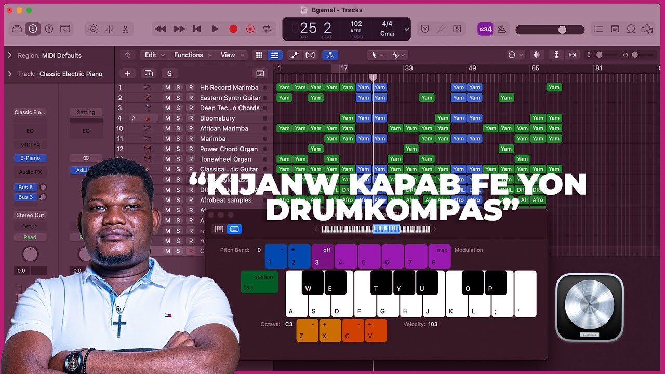Open the media Browsers icon
This screenshot has height=374, width=665.
click(x=647, y=29)
